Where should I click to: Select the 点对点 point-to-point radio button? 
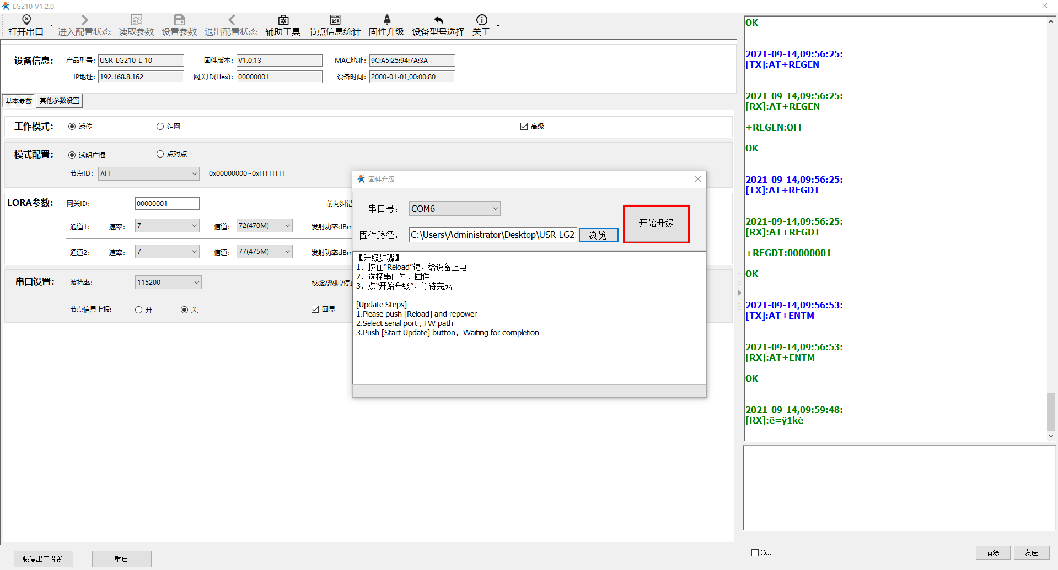[160, 154]
